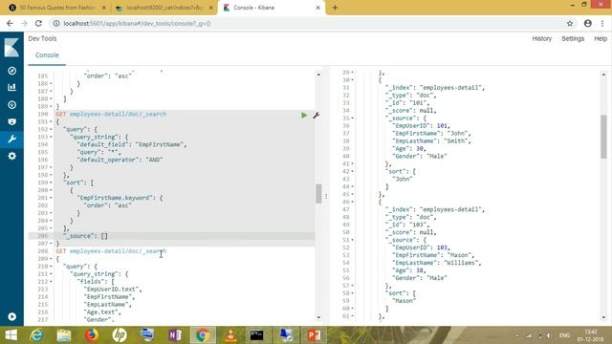Open HP app on taskbar

[120, 335]
